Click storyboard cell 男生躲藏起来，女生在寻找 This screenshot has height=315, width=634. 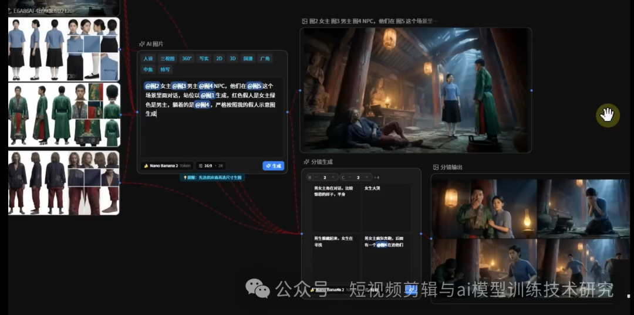[336, 258]
